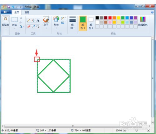
Task: Pick the lime green color swatch
Action: click(x=123, y=22)
